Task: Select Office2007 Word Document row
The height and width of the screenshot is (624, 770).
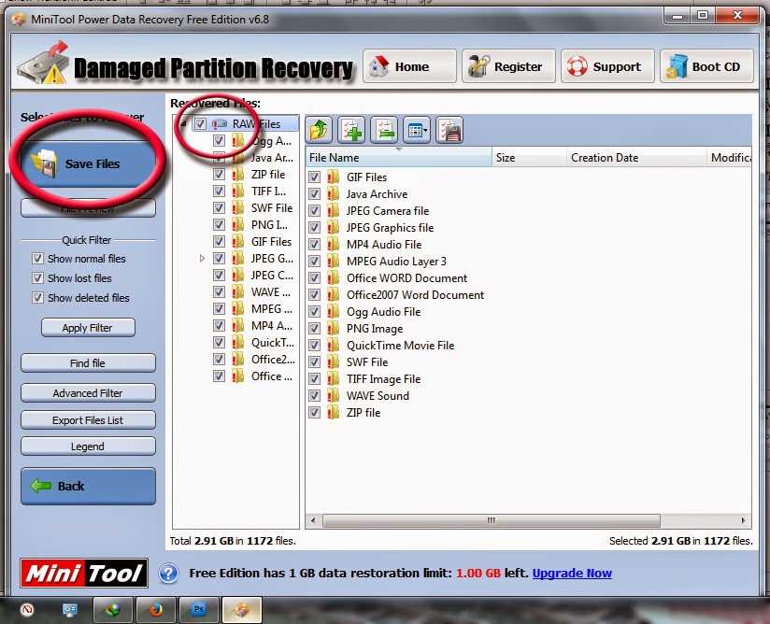Action: coord(415,294)
